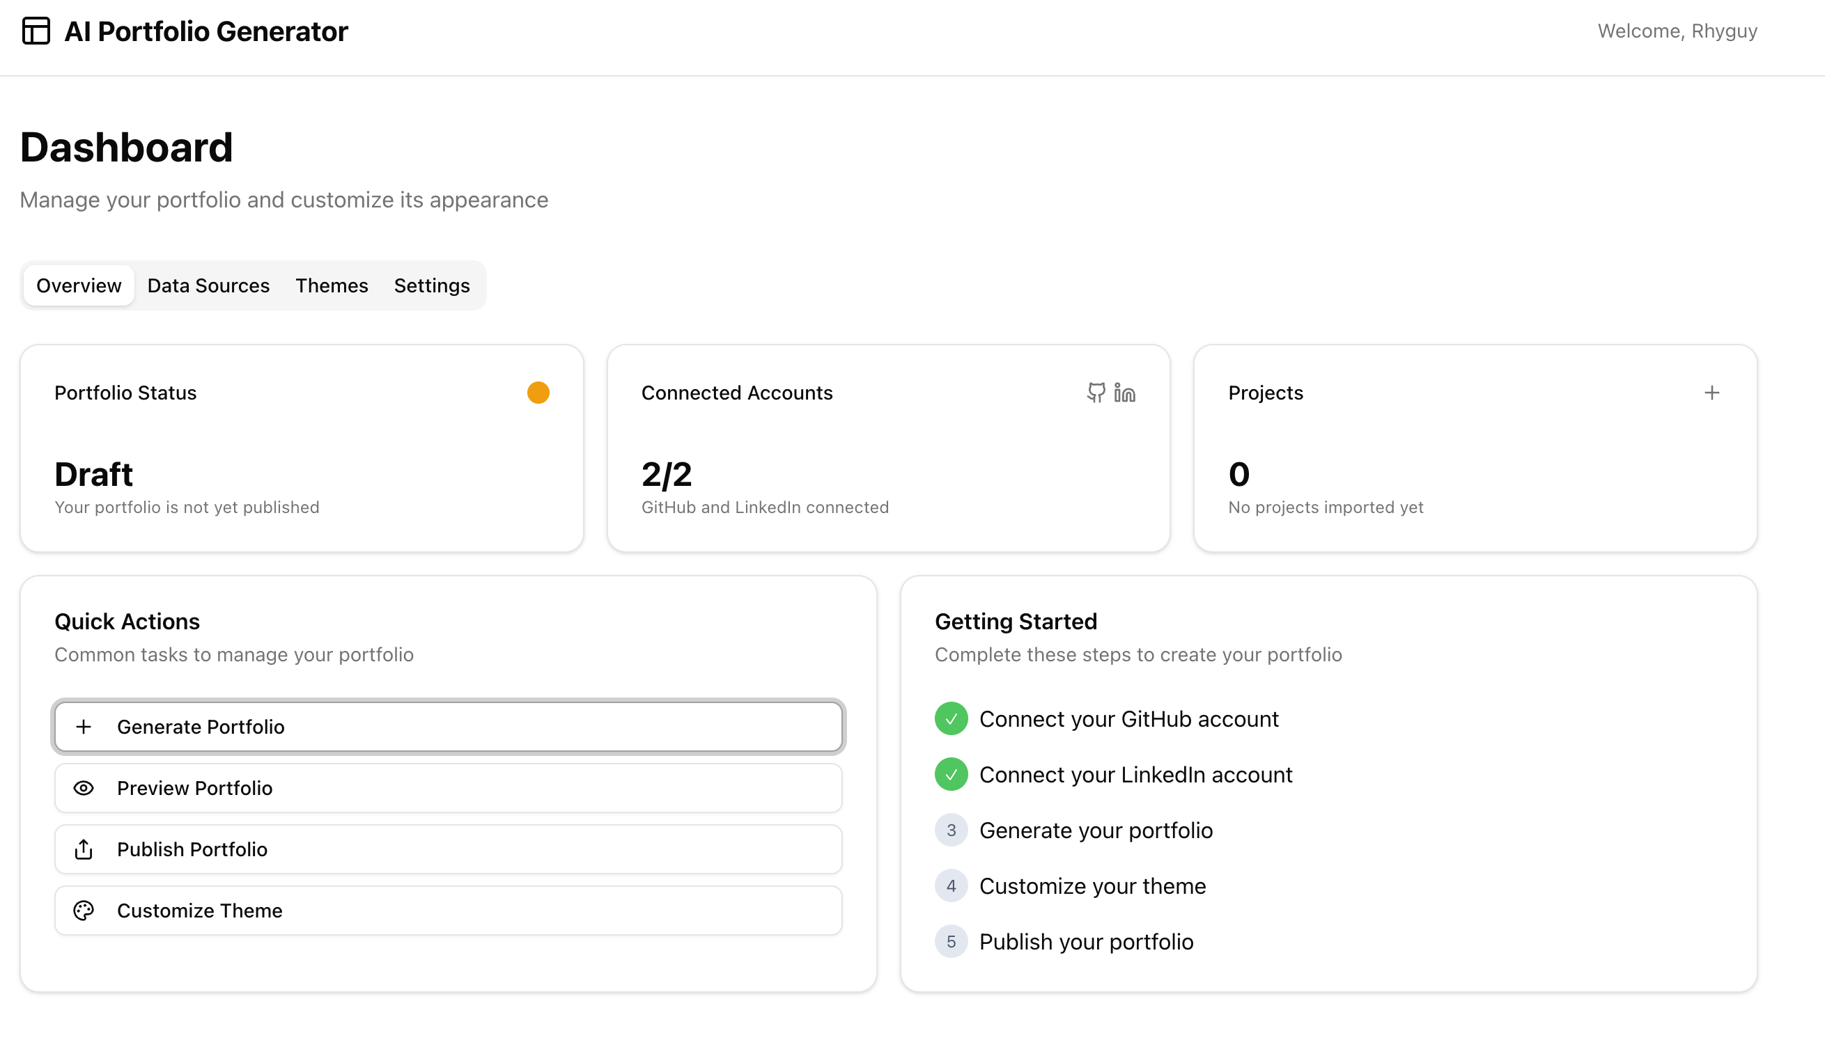The width and height of the screenshot is (1825, 1040).
Task: Click the green check for LinkedIn step
Action: (951, 774)
